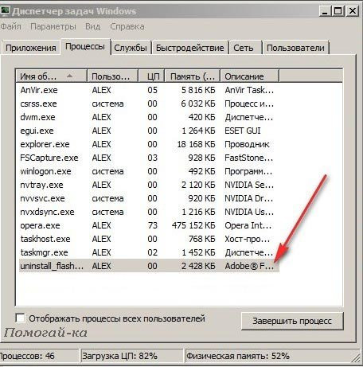The width and height of the screenshot is (363, 367).
Task: Sort processes by 'Имя об...' column header
Action: [52, 76]
